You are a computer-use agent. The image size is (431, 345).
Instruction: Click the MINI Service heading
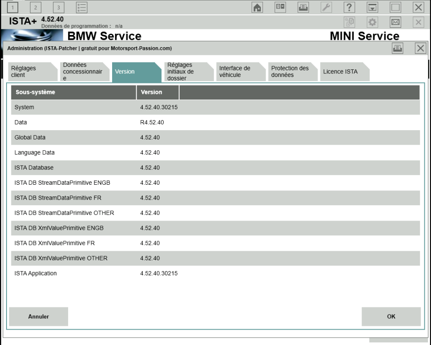coord(365,36)
